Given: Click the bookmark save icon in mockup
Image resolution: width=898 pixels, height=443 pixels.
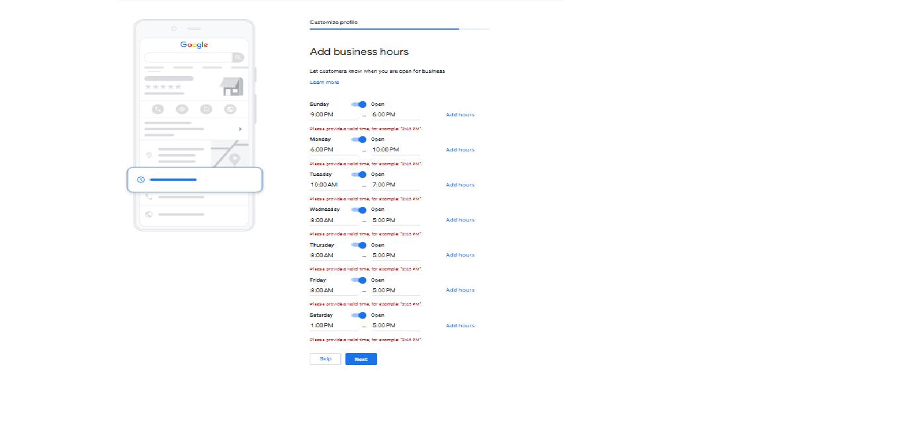Looking at the screenshot, I should [206, 109].
